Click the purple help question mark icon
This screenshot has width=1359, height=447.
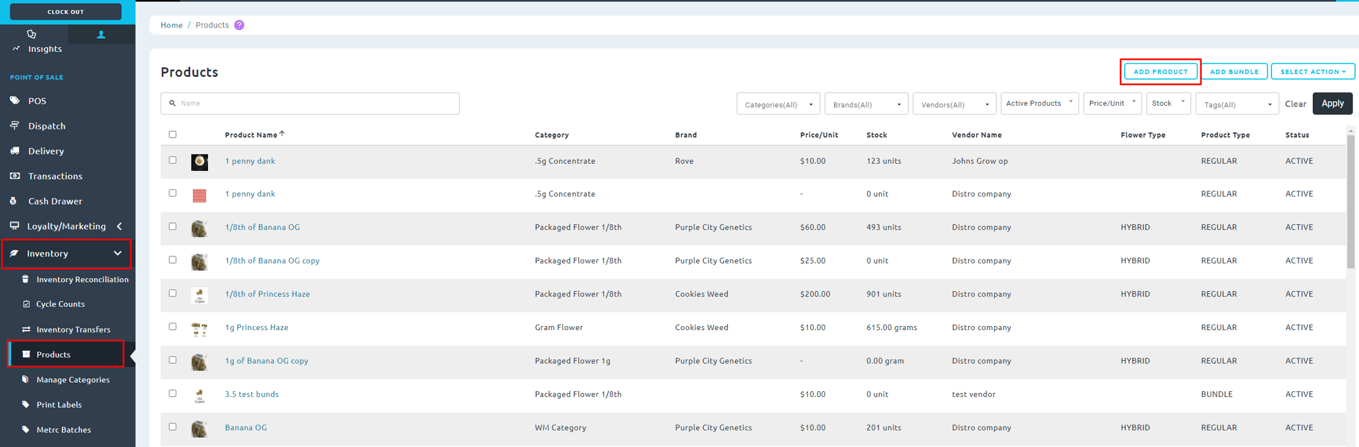(x=239, y=25)
